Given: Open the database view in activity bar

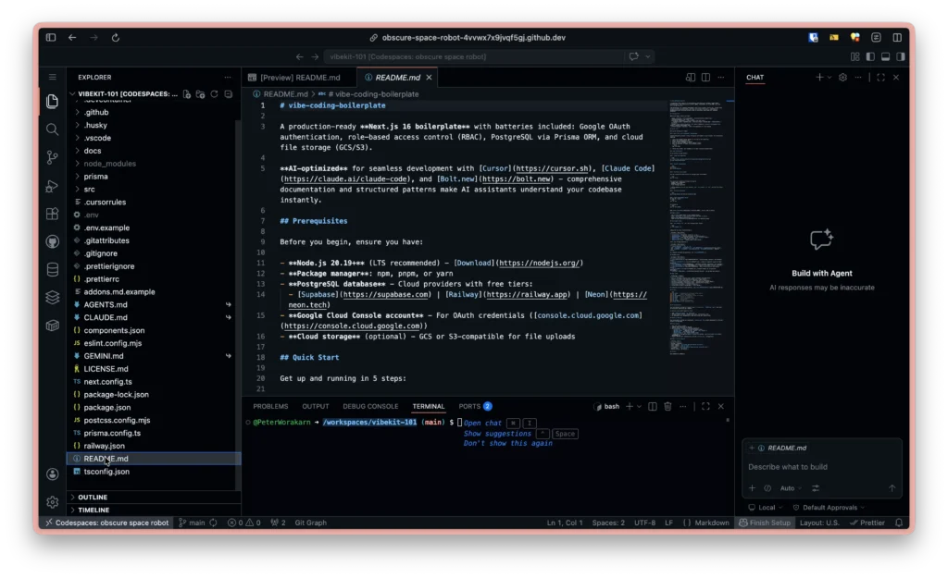Looking at the screenshot, I should coord(53,269).
